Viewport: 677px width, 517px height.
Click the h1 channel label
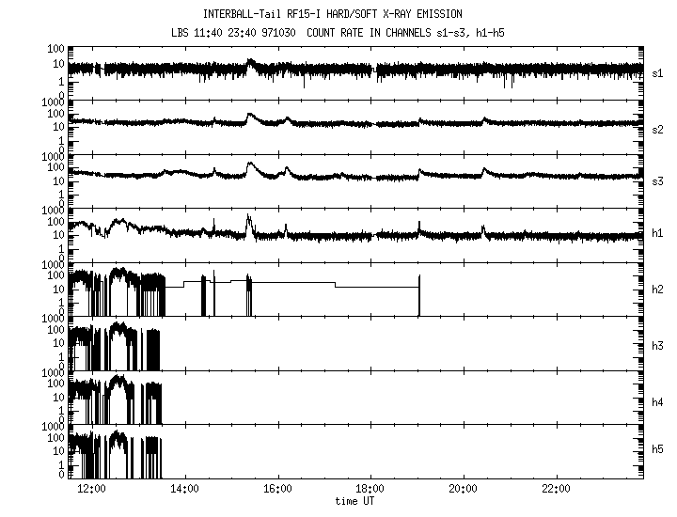657,236
